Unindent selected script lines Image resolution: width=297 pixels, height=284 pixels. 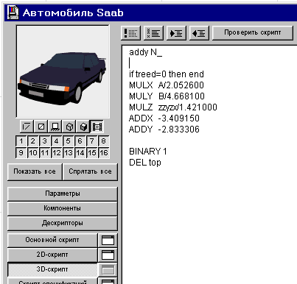[x=199, y=33]
